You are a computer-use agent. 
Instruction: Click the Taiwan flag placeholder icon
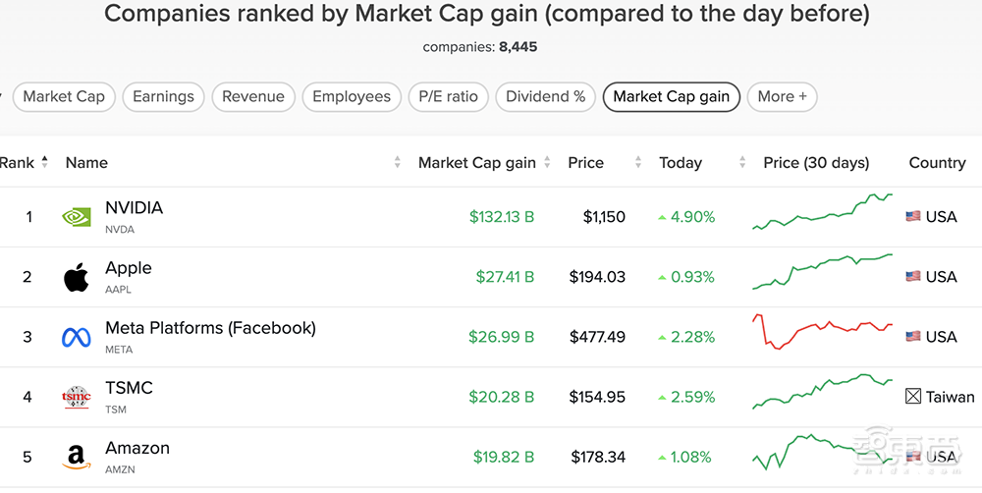[x=913, y=397]
